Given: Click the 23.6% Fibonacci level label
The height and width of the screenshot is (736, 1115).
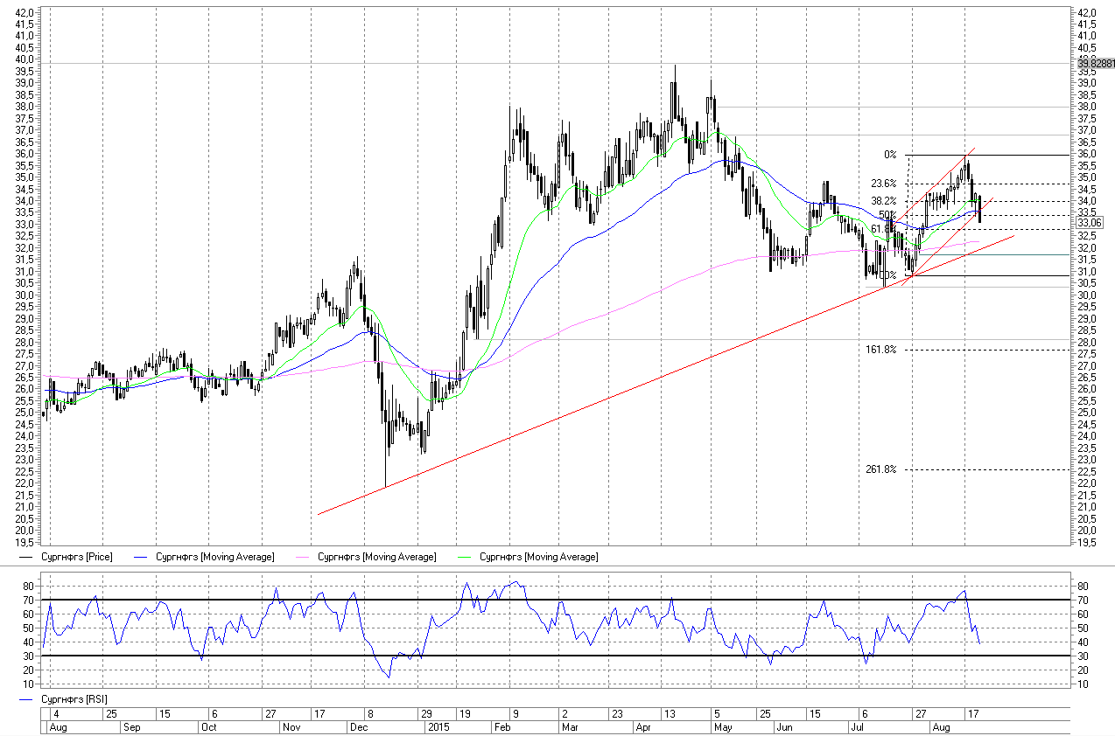Looking at the screenshot, I should click(883, 184).
